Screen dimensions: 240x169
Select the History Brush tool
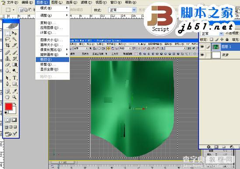click(14, 58)
